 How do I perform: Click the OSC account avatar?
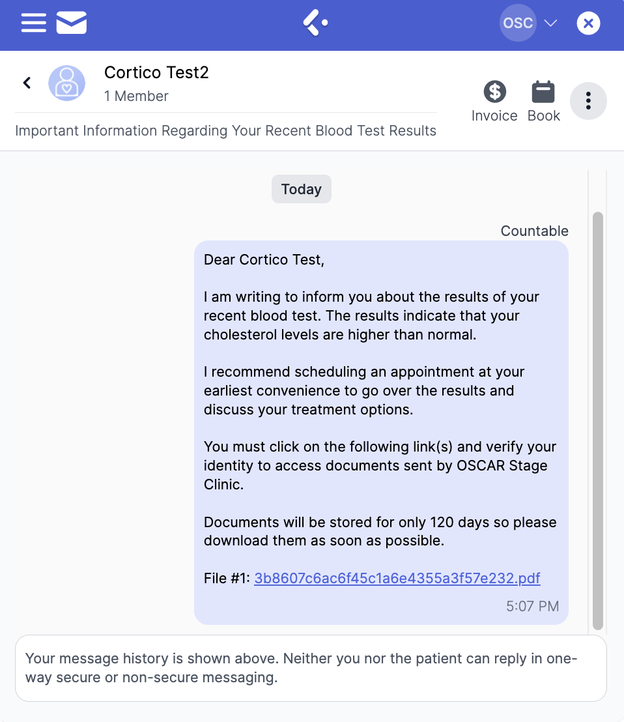pos(518,23)
